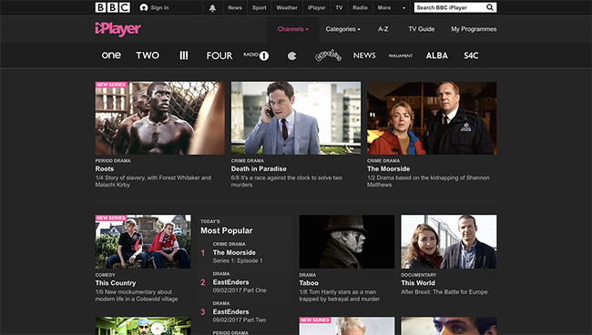Image resolution: width=592 pixels, height=335 pixels.
Task: Click the NEW SERIES badge on This Country
Action: (x=111, y=218)
